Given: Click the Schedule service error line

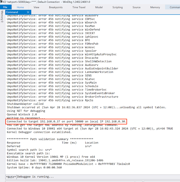Looking at the screenshot, I should coord(52,86).
